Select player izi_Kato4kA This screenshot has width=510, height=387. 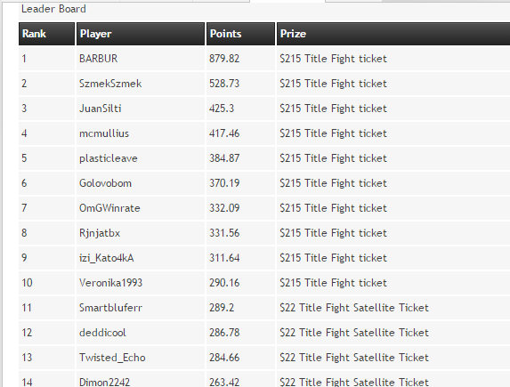[x=106, y=258]
